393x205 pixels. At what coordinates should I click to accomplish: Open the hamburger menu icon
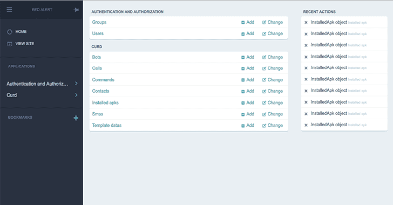[x=9, y=10]
